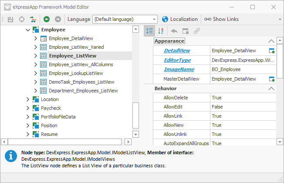Click the navigate icon in the MasterDetailView row
The image size is (284, 183).
click(272, 79)
